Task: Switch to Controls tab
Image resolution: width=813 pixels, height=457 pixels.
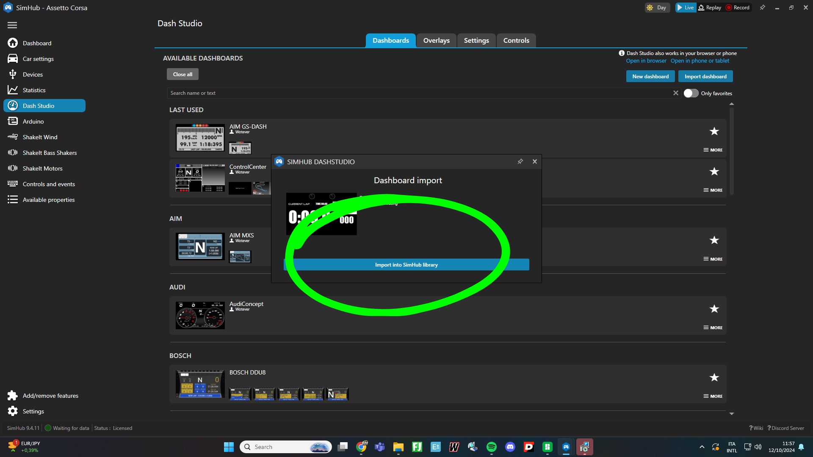Action: click(516, 40)
